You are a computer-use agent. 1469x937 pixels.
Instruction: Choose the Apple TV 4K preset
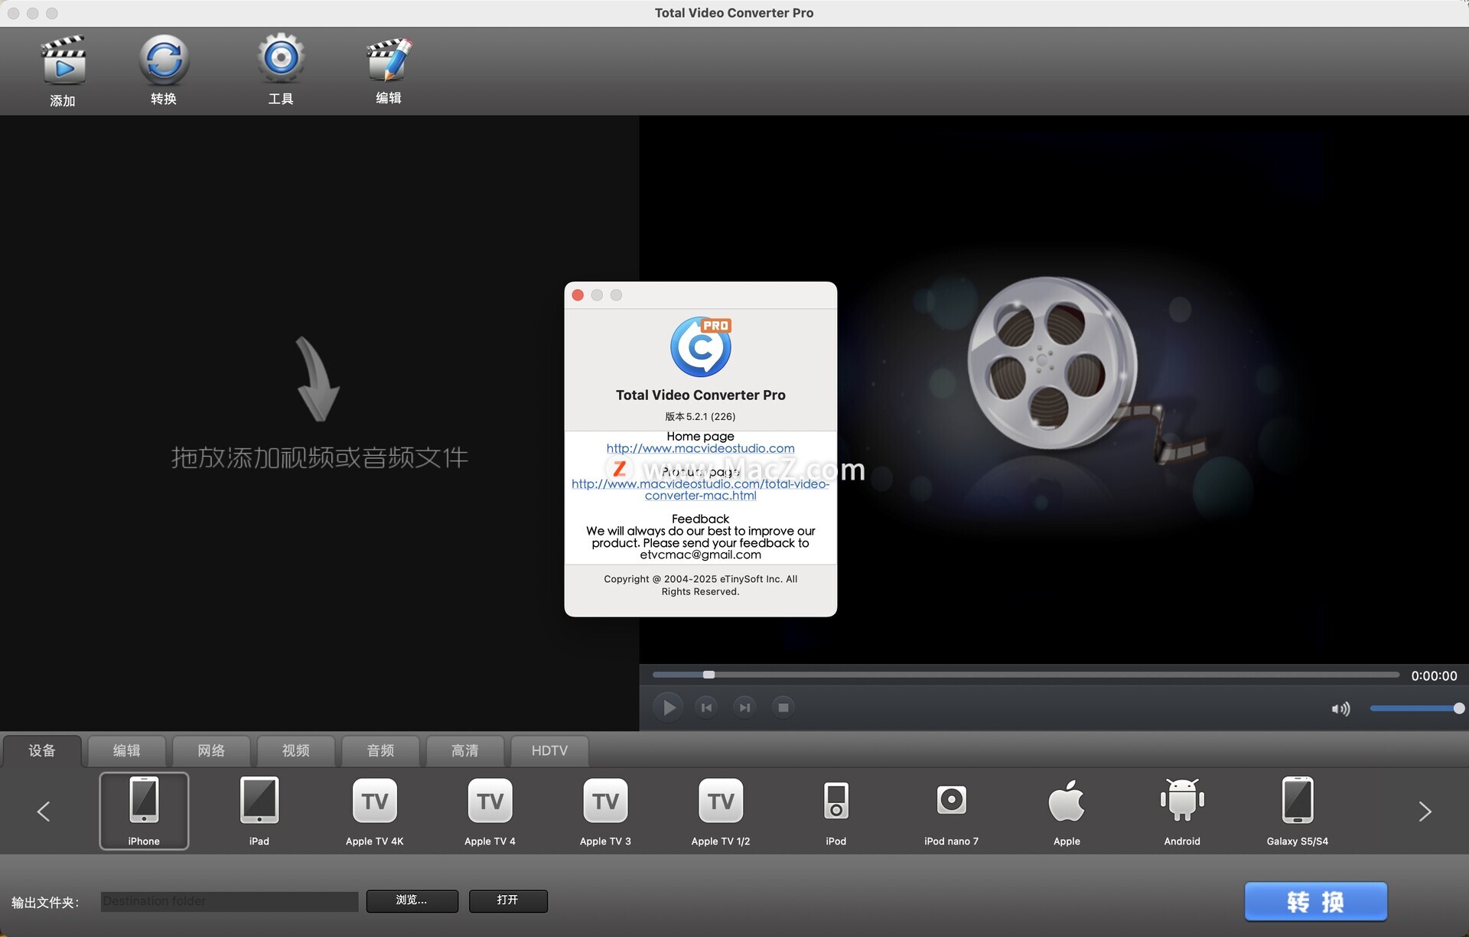point(375,811)
